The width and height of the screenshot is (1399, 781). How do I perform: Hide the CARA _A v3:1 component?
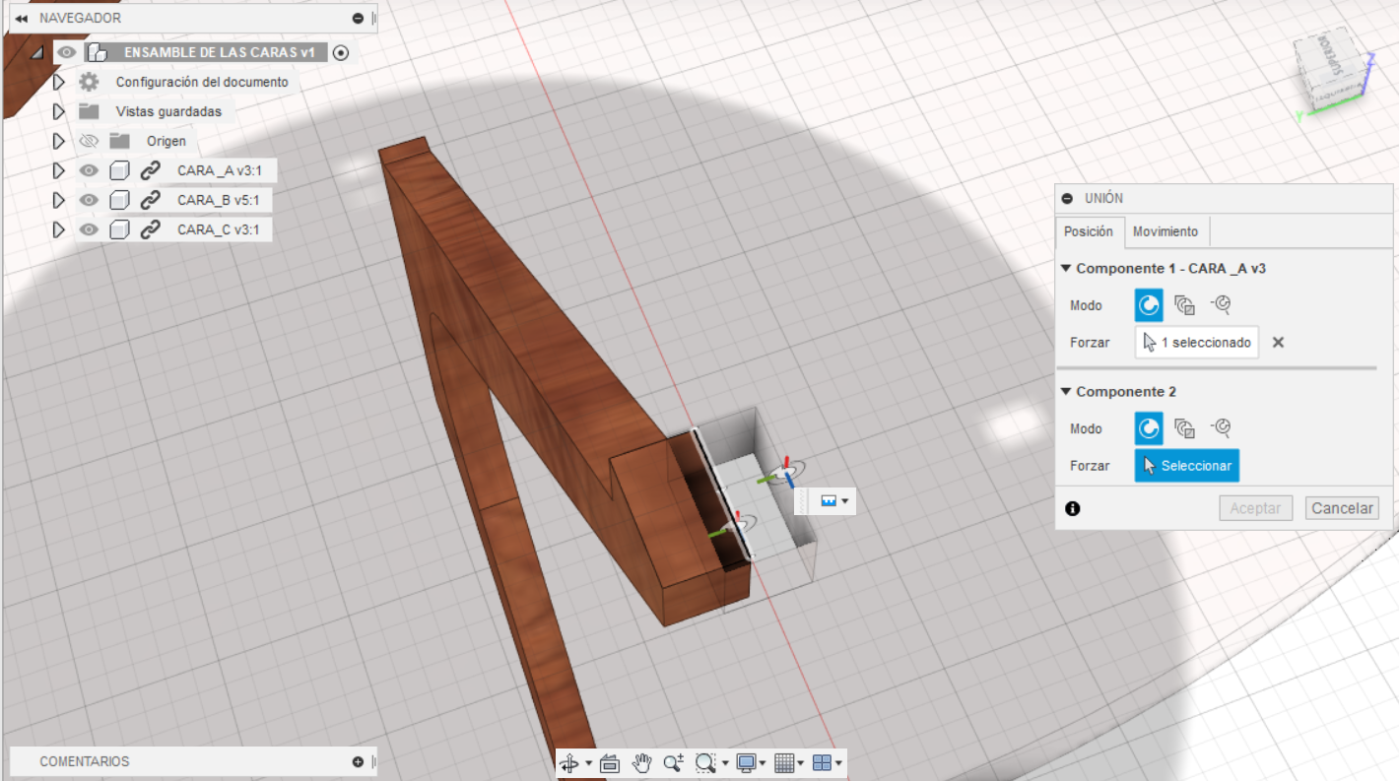(x=89, y=170)
